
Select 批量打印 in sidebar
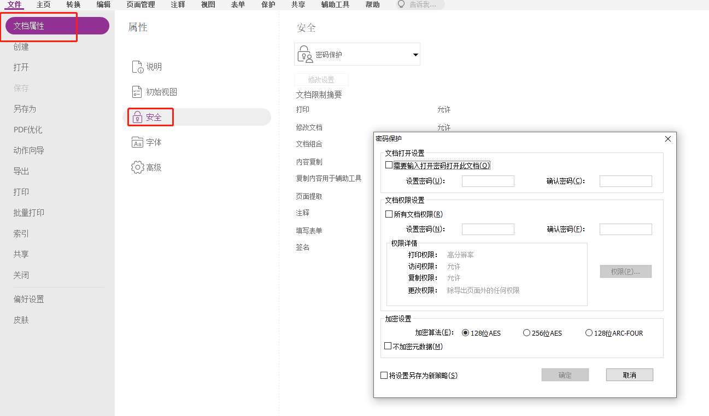29,213
